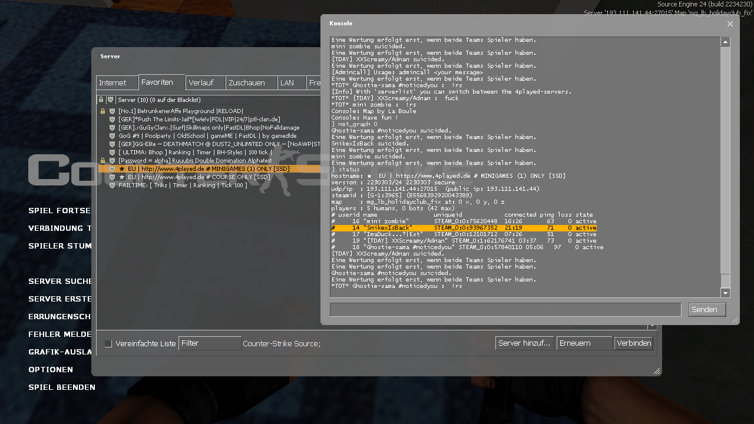Click the Verbinden connect button
This screenshot has height=424, width=754.
pyautogui.click(x=634, y=343)
